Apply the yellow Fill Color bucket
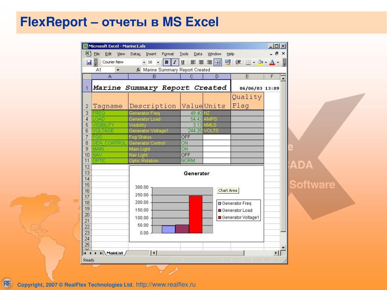Viewport: 387px width, 290px height. click(x=260, y=62)
